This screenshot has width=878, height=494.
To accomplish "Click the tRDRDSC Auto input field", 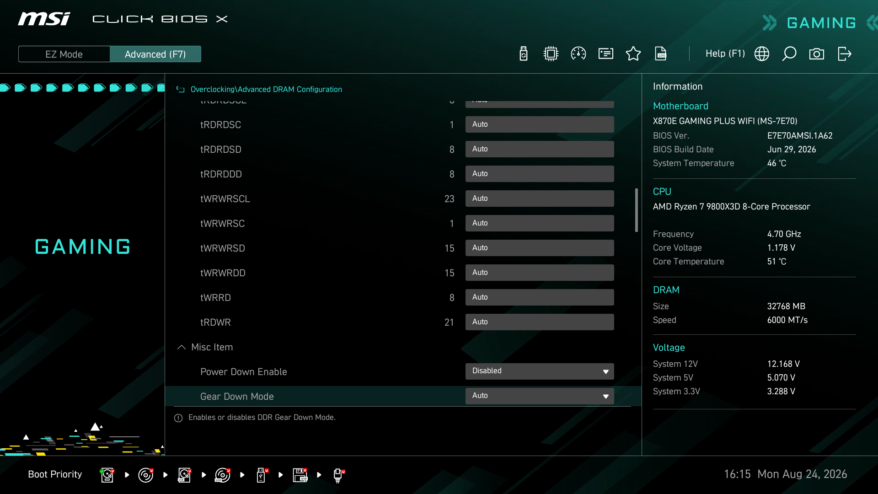I will 540,124.
